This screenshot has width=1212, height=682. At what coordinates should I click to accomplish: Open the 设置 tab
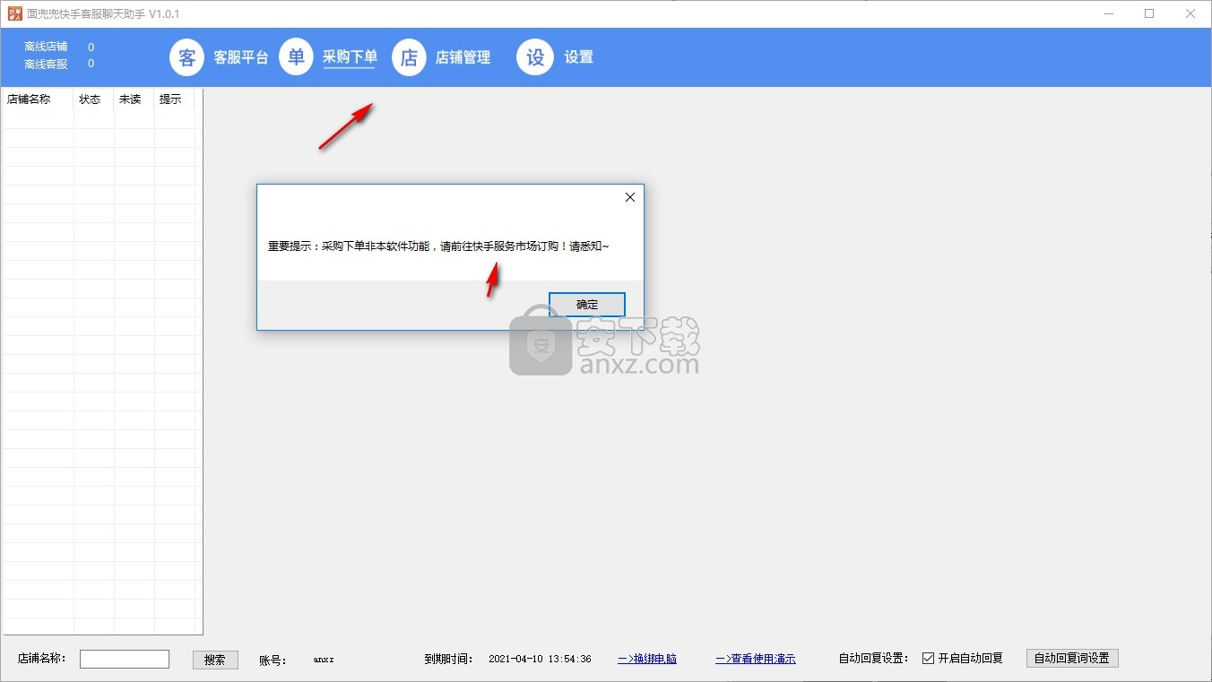coord(578,57)
